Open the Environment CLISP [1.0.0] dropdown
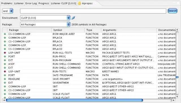The image size is (181, 103). pyautogui.click(x=45, y=18)
